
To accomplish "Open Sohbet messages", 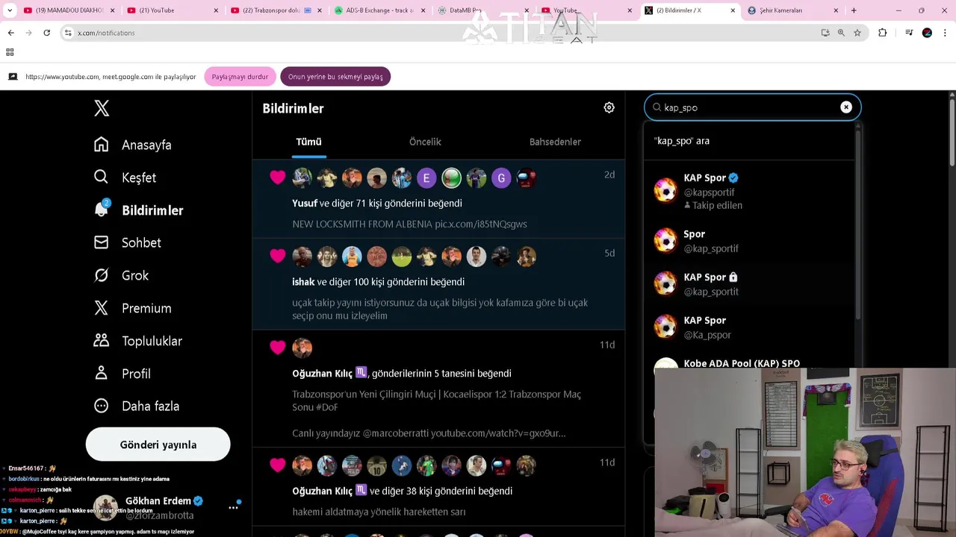I will [127, 242].
